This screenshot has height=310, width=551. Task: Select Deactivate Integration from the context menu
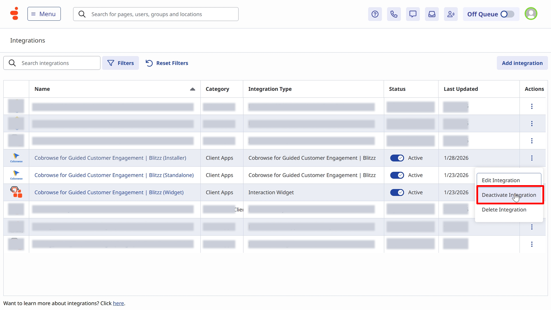(509, 195)
